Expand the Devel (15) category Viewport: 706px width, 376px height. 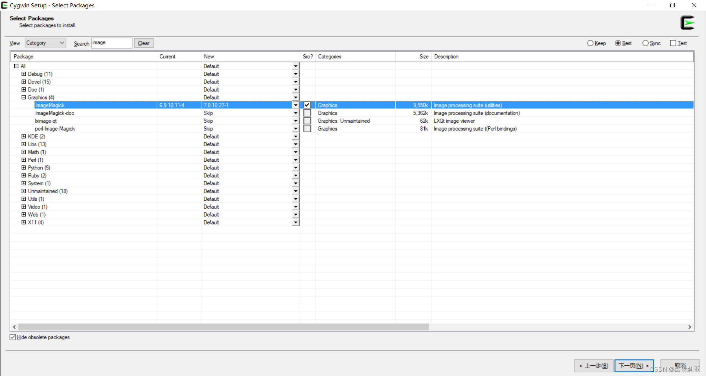tap(24, 82)
